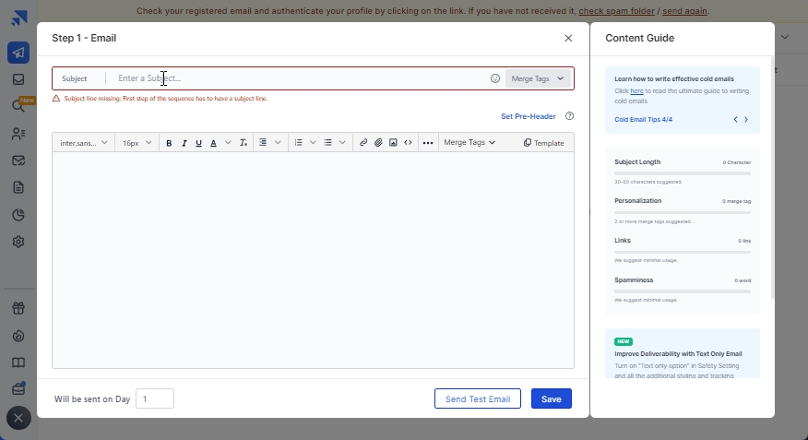Go to the next Cold Email Tip

746,120
